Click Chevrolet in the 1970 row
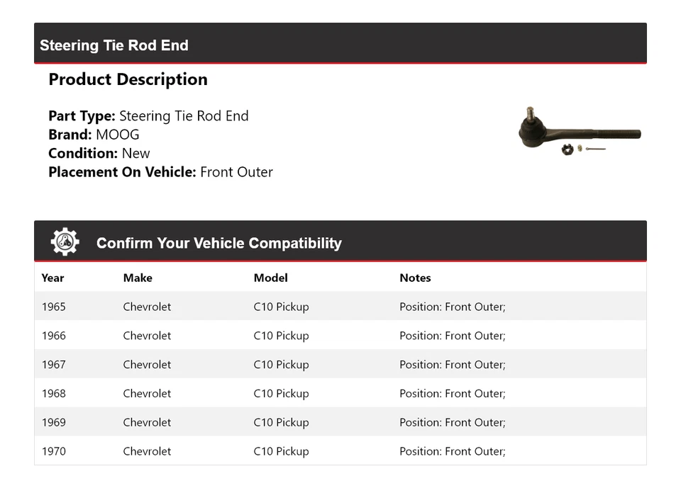Screen dimensions: 681x488 (x=147, y=451)
